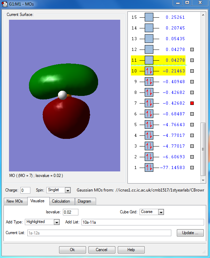Click energy value 0.05435
This screenshot has width=210, height=258.
pos(175,39)
